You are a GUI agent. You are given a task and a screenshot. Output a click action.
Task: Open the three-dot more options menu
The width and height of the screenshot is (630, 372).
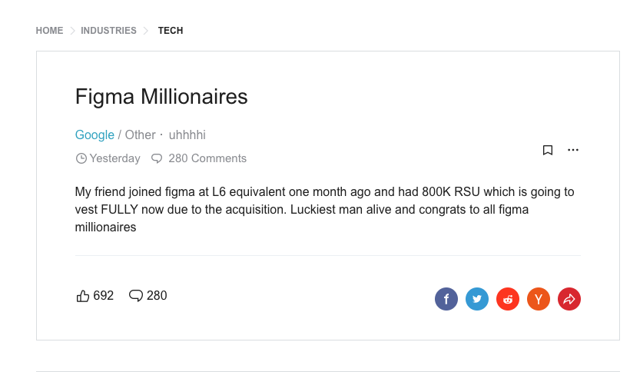tap(573, 150)
